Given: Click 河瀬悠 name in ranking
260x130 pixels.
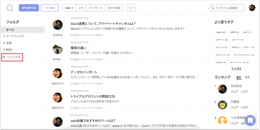Looking at the screenshot, I should (235, 101).
